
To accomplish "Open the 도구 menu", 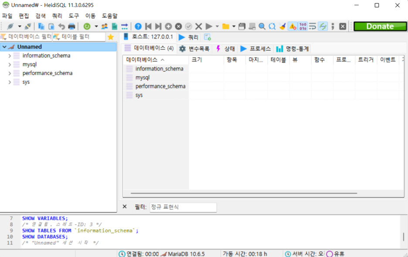I will 74,16.
